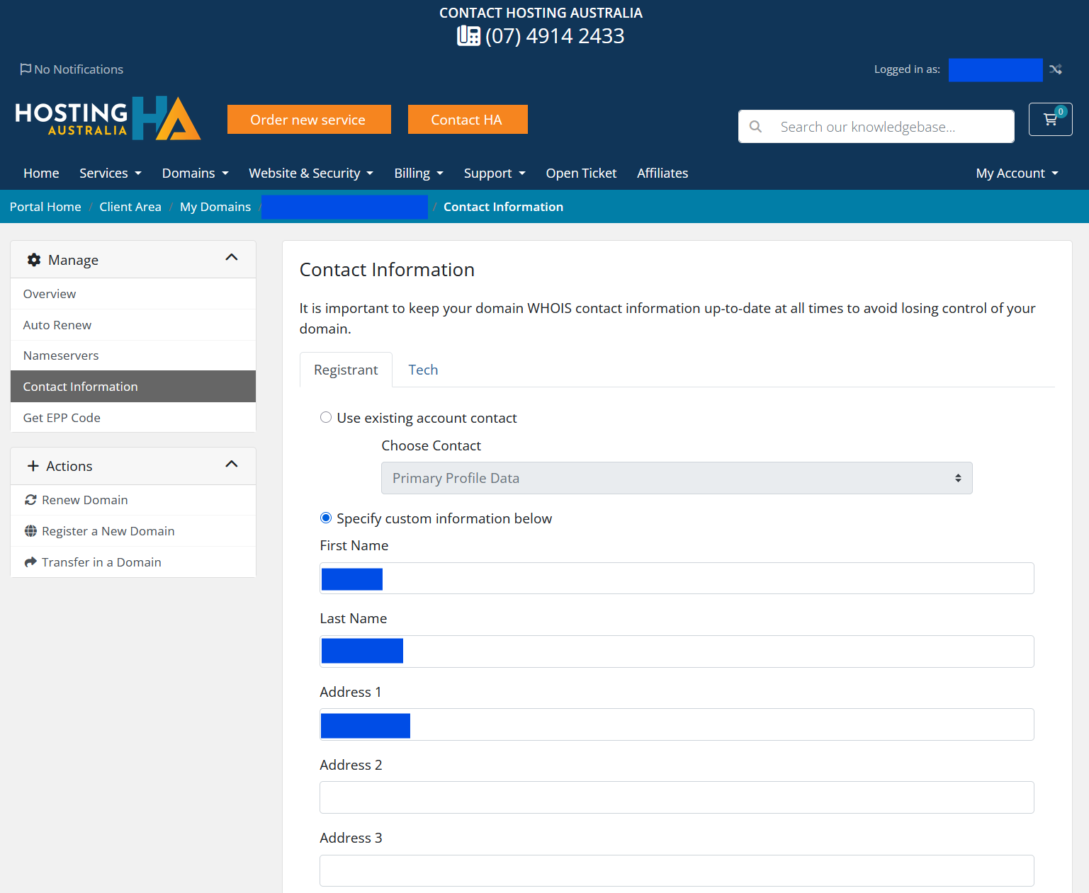This screenshot has height=893, width=1089.
Task: Select the Registrant tab
Action: point(346,370)
